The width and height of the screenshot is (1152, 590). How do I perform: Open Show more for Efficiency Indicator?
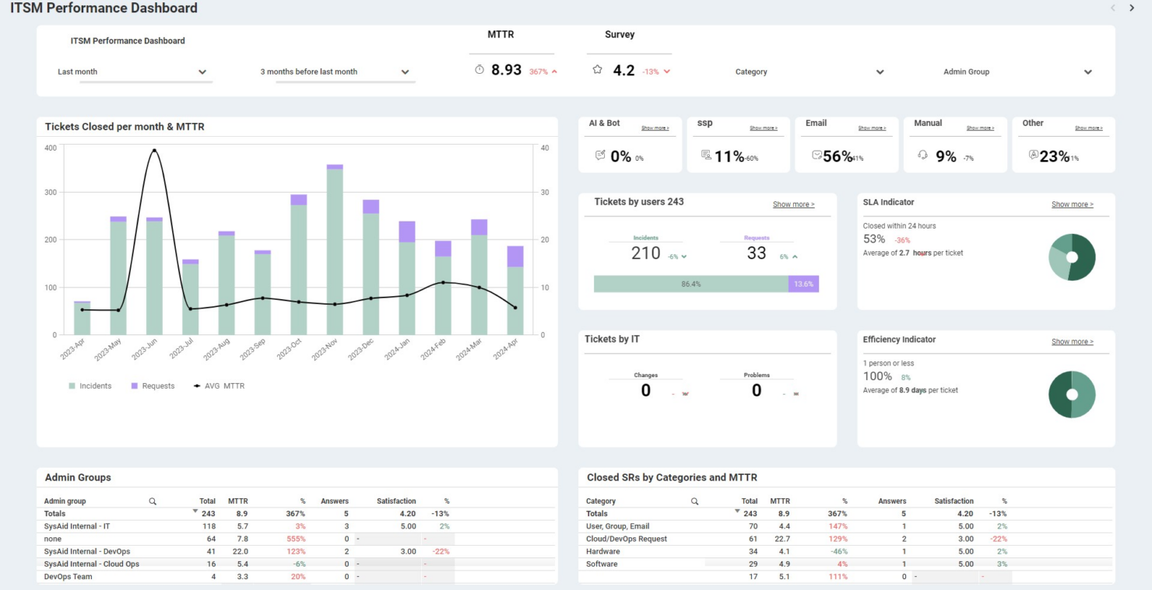click(1072, 341)
